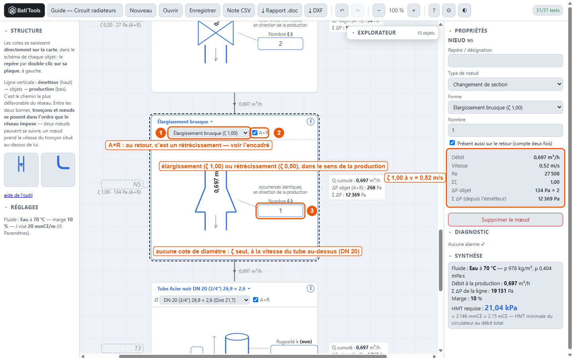This screenshot has height=358, width=573.
Task: Zoom in with the plus button
Action: [414, 10]
